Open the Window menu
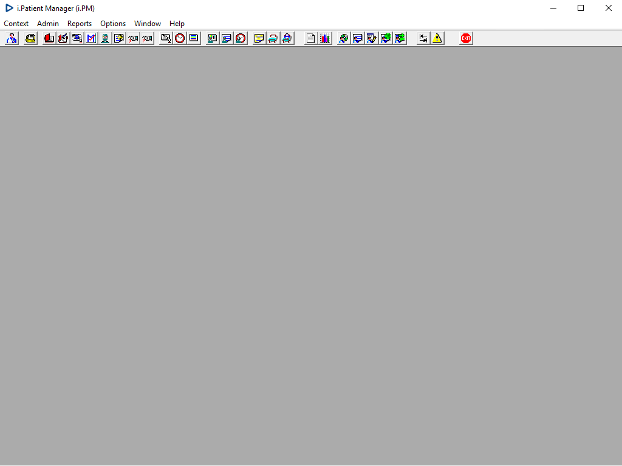622x466 pixels. pyautogui.click(x=148, y=24)
